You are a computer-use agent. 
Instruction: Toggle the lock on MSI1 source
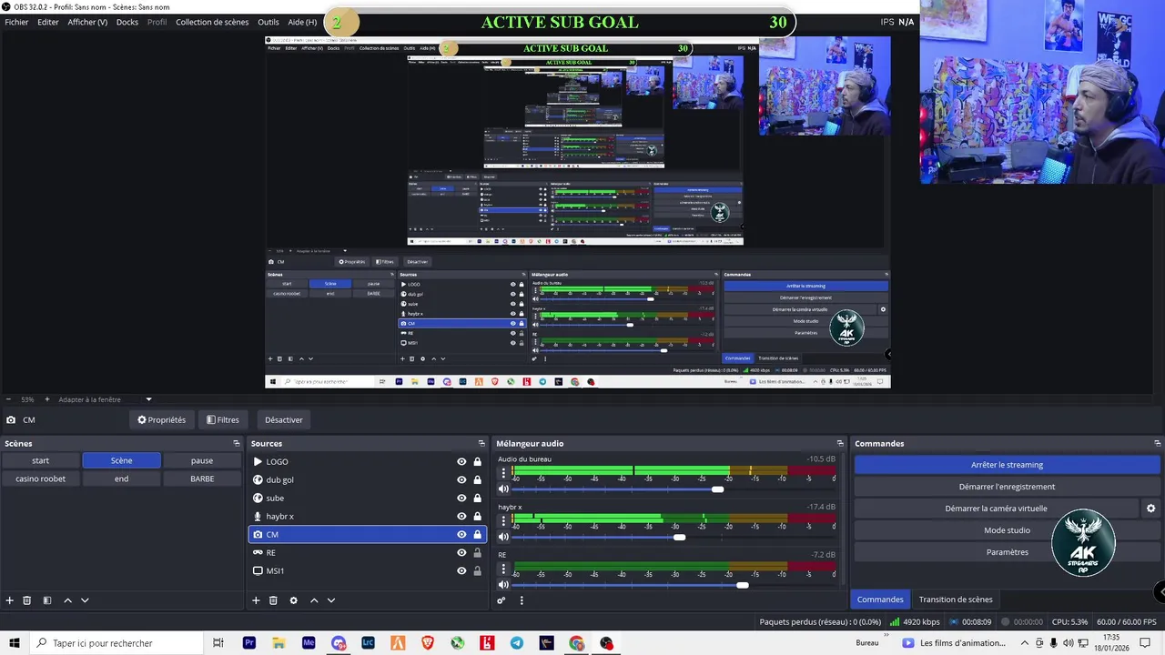tap(477, 571)
